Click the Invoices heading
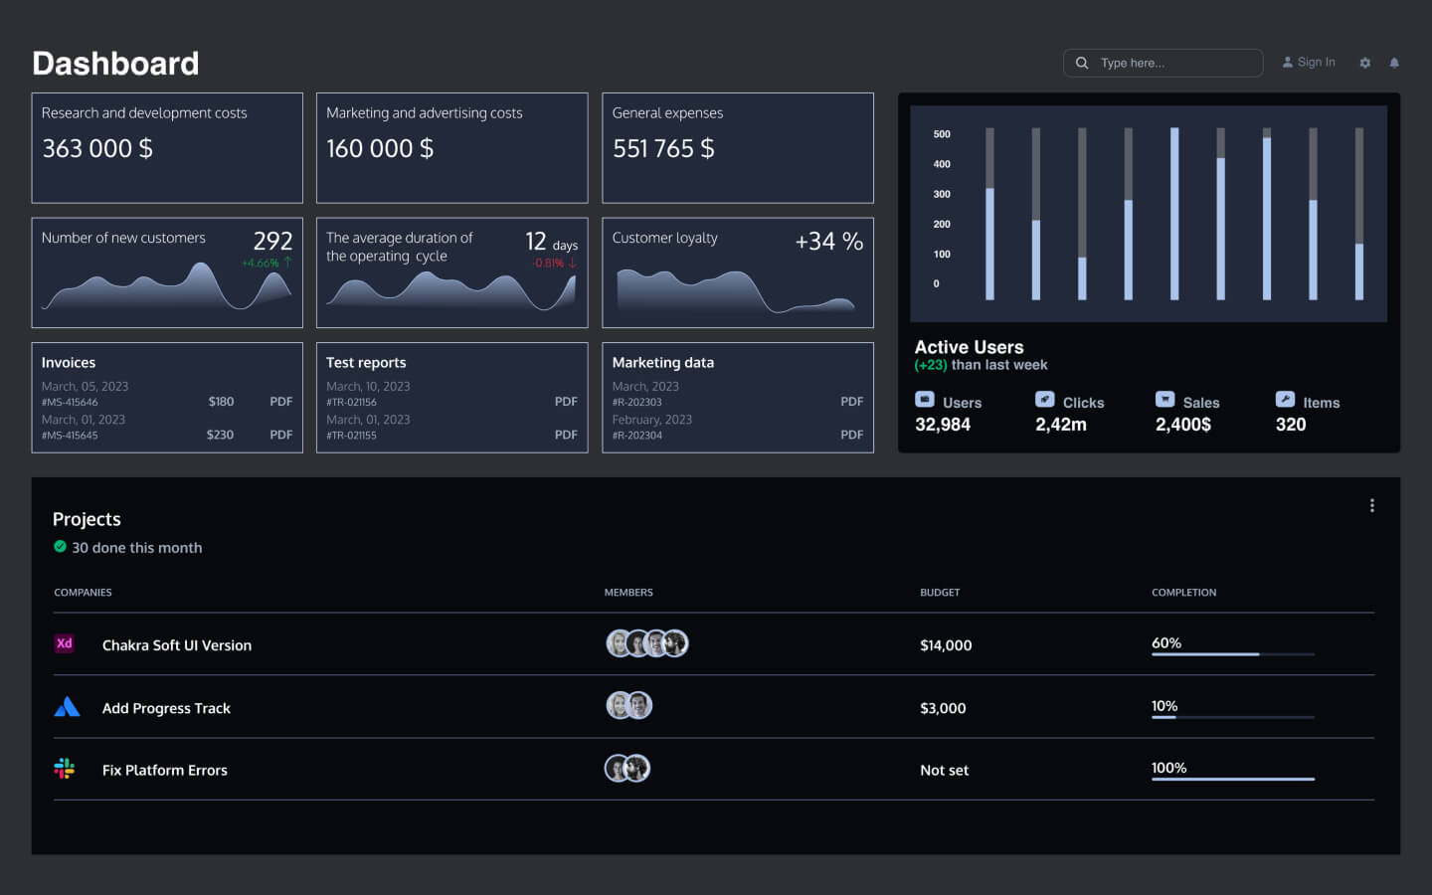 pos(69,363)
